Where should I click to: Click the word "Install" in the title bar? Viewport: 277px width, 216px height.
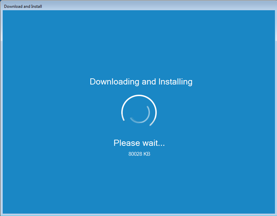[36, 6]
